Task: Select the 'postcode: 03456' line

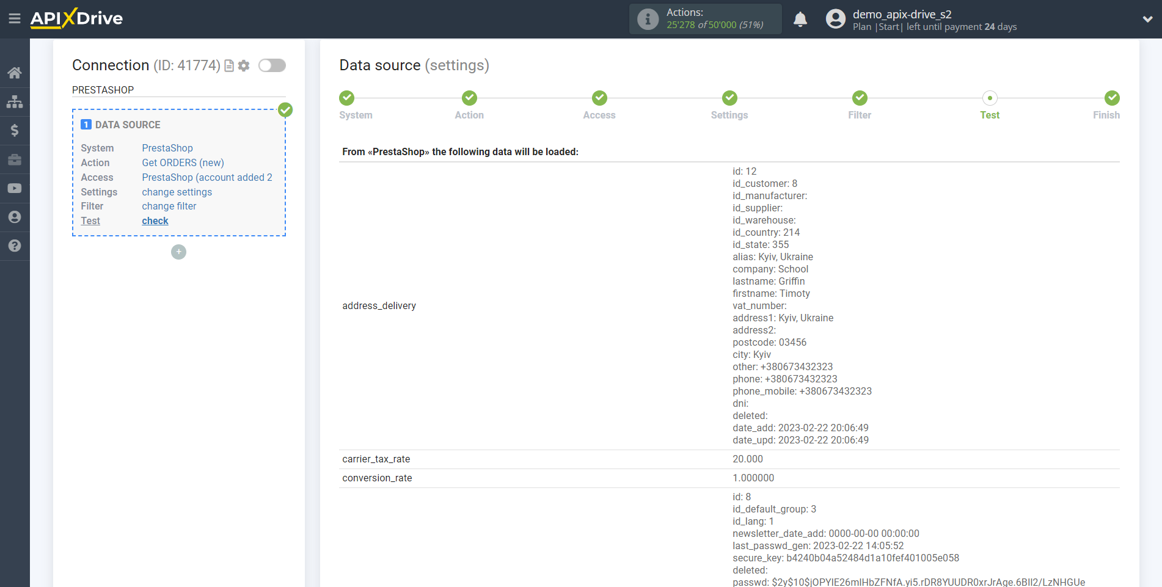Action: point(769,342)
